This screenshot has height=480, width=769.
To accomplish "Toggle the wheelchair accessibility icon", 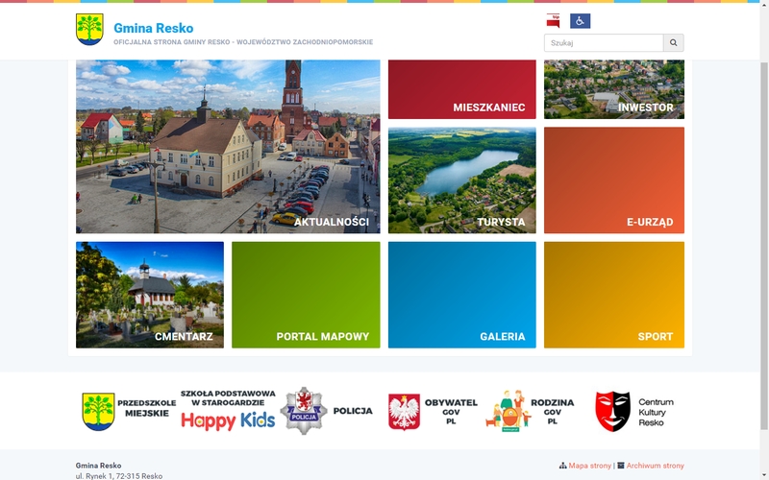I will (581, 21).
